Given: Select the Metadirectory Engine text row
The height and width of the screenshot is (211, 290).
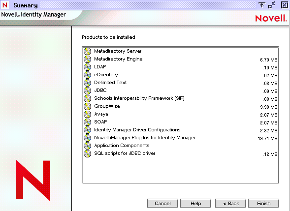Looking at the screenshot, I should 118,59.
